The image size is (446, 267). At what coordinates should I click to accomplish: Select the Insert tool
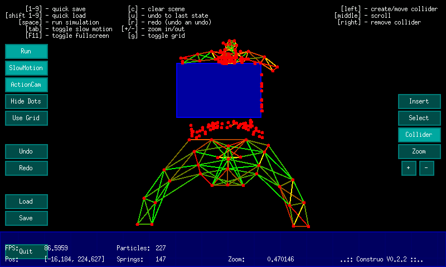419,101
